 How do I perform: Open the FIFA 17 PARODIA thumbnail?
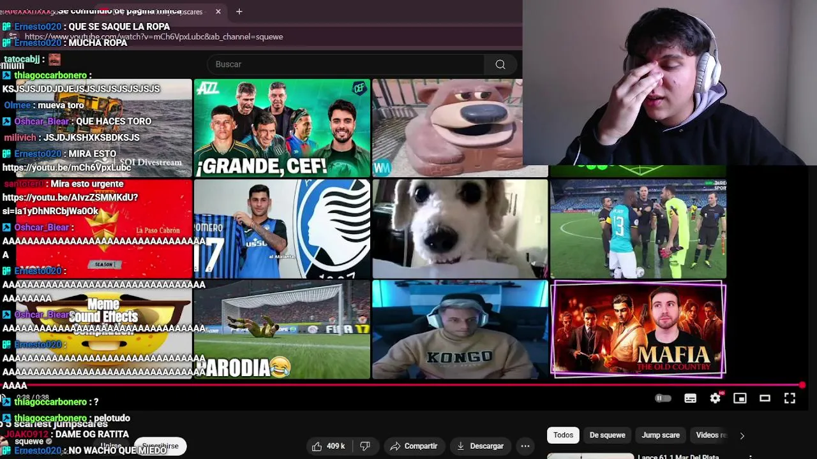[281, 330]
